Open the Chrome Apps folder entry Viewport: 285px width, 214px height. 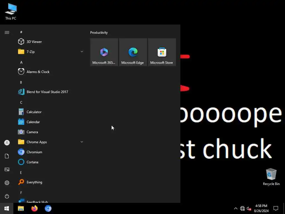[x=51, y=142]
